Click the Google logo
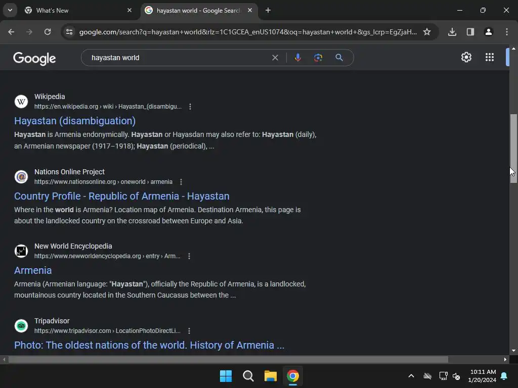The height and width of the screenshot is (388, 518). pos(34,59)
